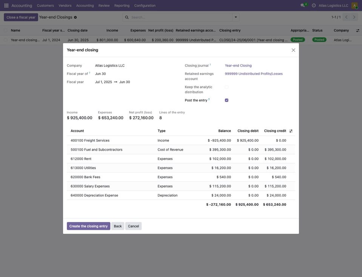362x277 pixels.
Task: Open entry lines column options icon
Action: point(291,131)
